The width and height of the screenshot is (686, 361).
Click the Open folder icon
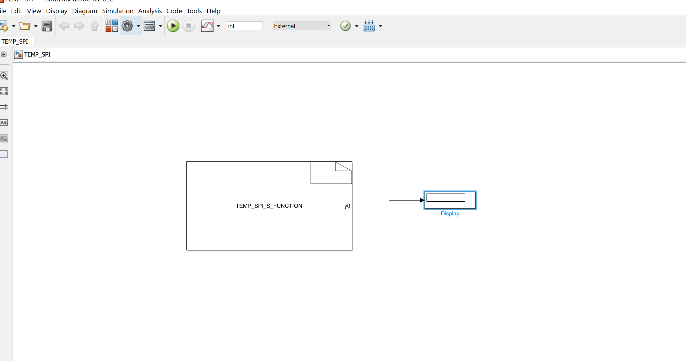25,26
